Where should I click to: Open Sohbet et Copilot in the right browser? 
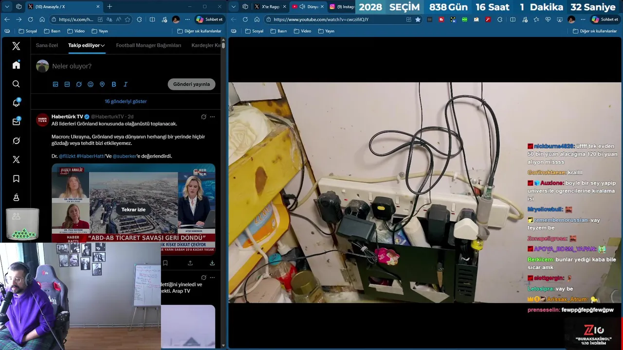[x=605, y=19]
